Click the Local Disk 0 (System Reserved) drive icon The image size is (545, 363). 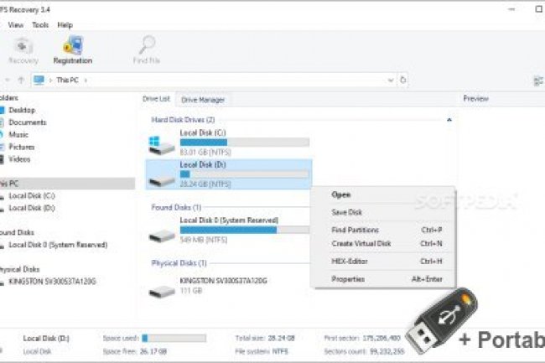(x=162, y=234)
